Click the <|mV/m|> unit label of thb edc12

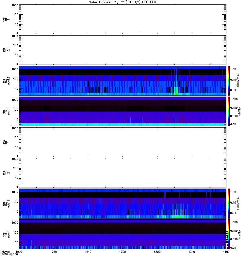pos(238,81)
